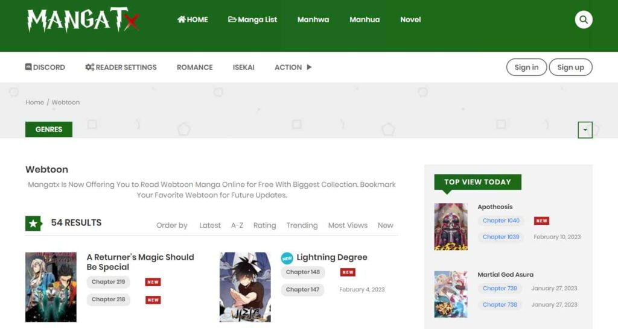The image size is (618, 329).
Task: Sort results by Latest
Action: tap(209, 225)
